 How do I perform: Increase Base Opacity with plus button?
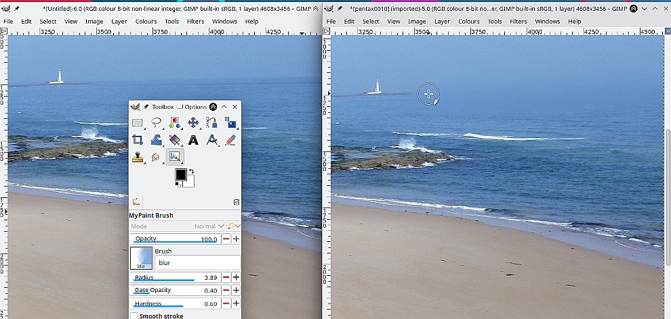click(x=236, y=291)
